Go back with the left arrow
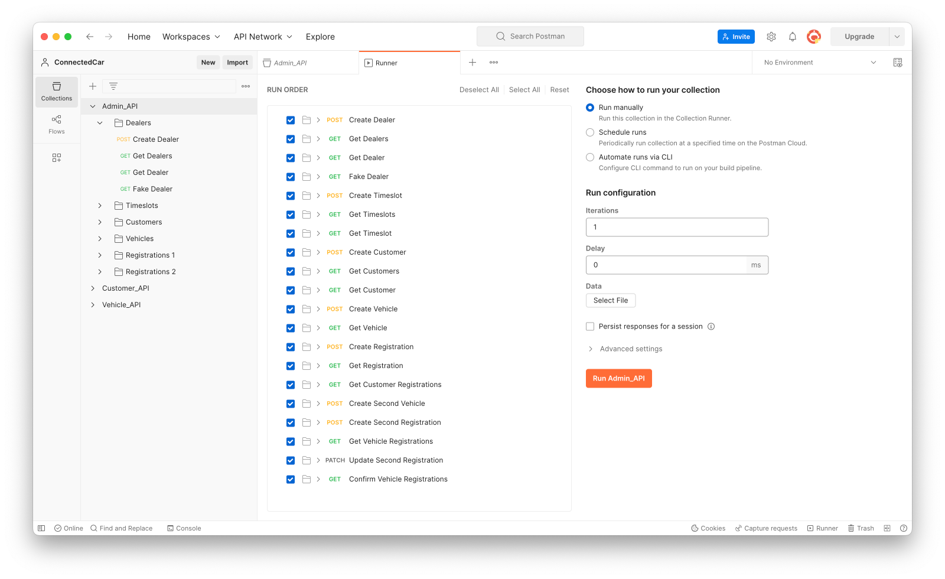The width and height of the screenshot is (945, 579). coord(90,37)
